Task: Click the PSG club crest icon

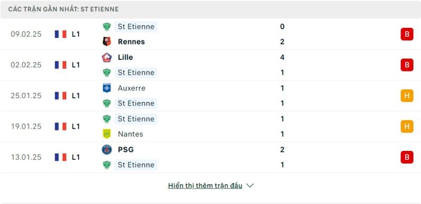Action: (x=107, y=149)
